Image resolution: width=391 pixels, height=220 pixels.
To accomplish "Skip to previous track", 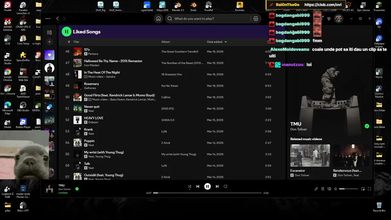I will point(198,186).
